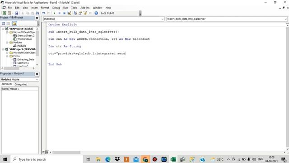This screenshot has width=289, height=163.
Task: Click the Windows Start button
Action: click(5, 159)
